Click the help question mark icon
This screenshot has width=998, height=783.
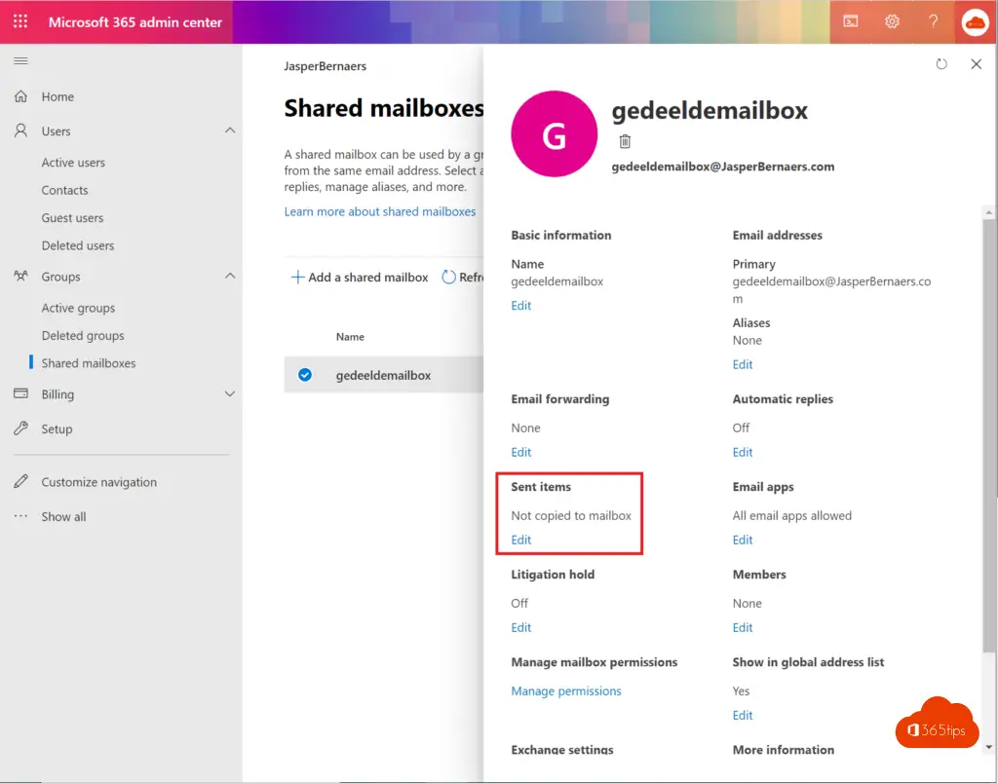pos(933,21)
